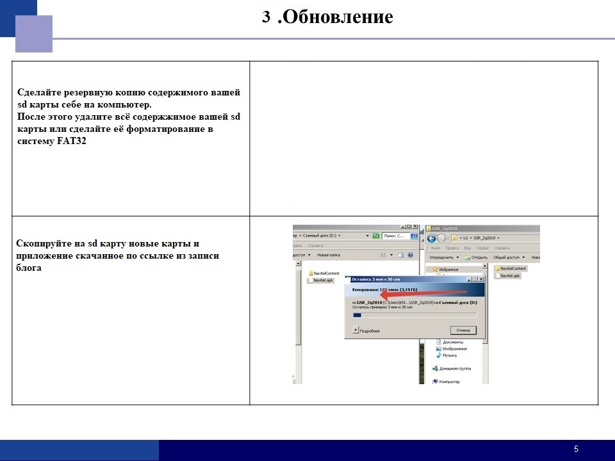The image size is (615, 461).
Task: Expand the address bar history dropdown in the Съемный диск (D:) window
Action: point(367,236)
